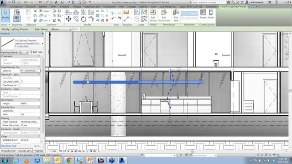
Task: Click the Face placement option
Action: click(x=189, y=14)
